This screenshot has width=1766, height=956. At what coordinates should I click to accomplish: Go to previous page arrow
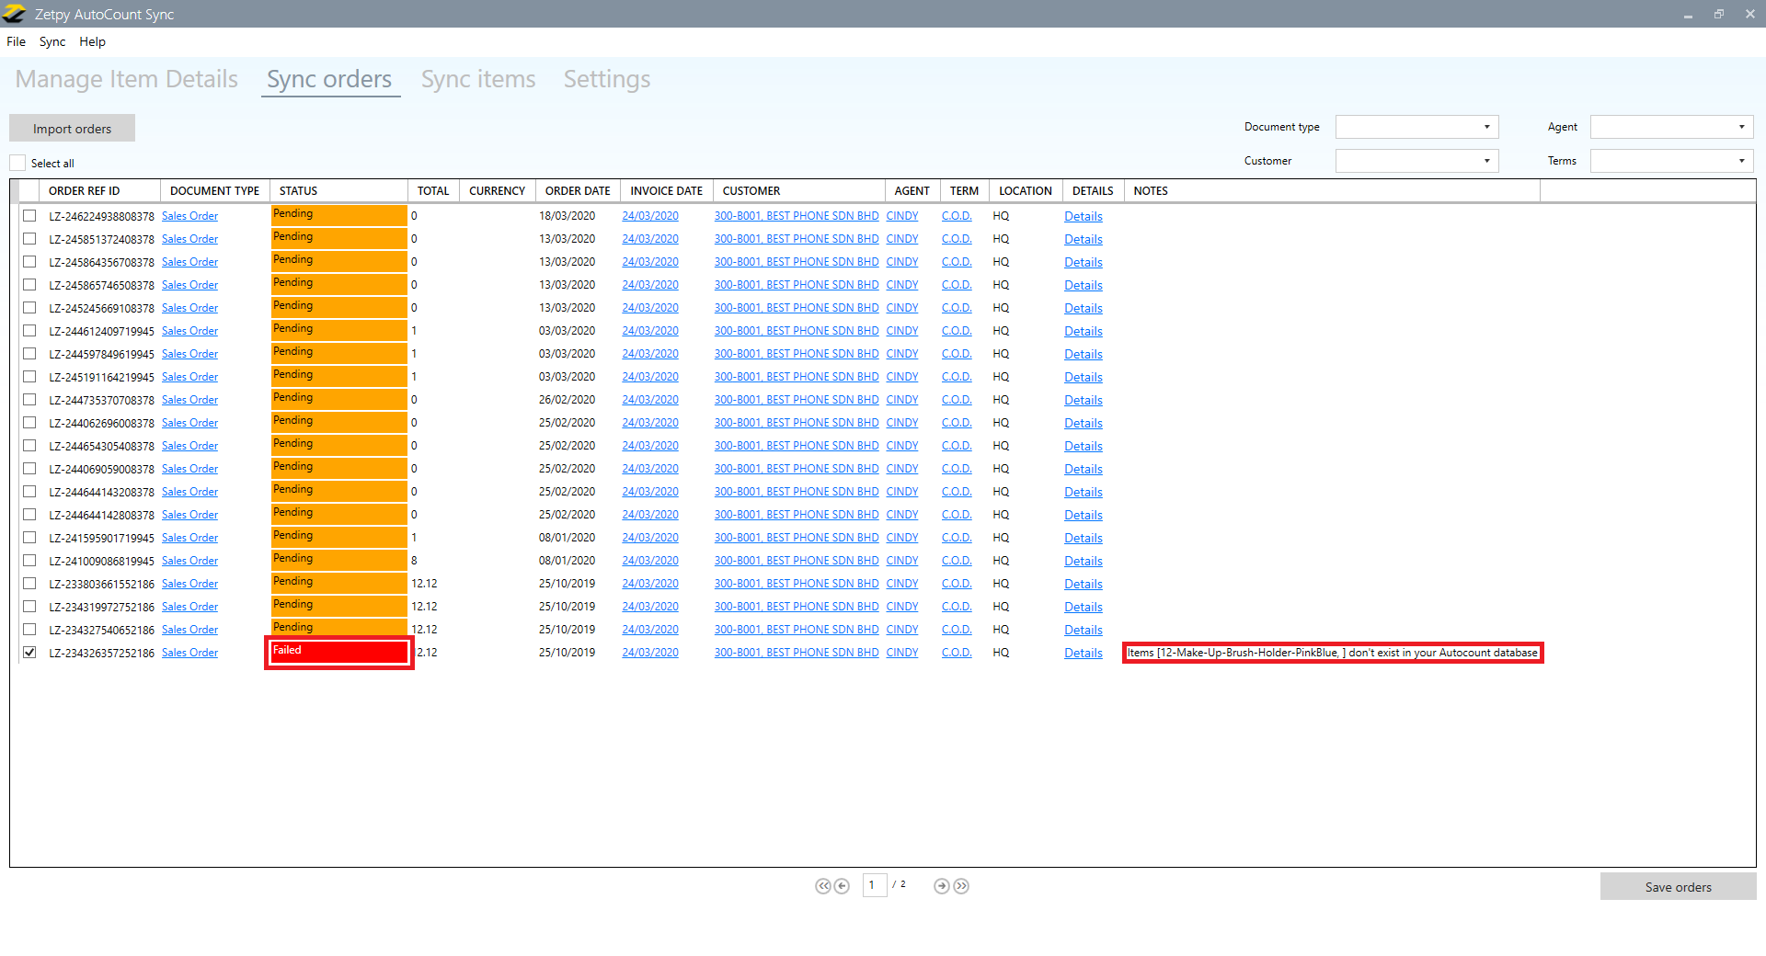pos(842,886)
